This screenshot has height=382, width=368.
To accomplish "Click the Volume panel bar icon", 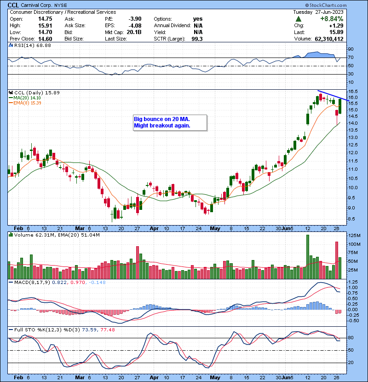I will [x=11, y=235].
